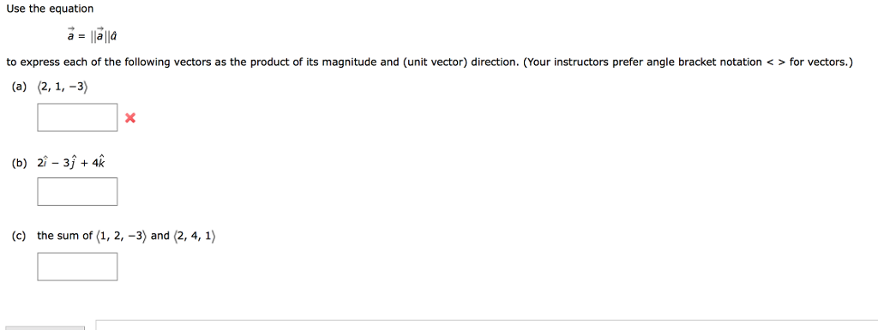
Task: Click the 4k-hat term in part (b)
Action: point(99,162)
